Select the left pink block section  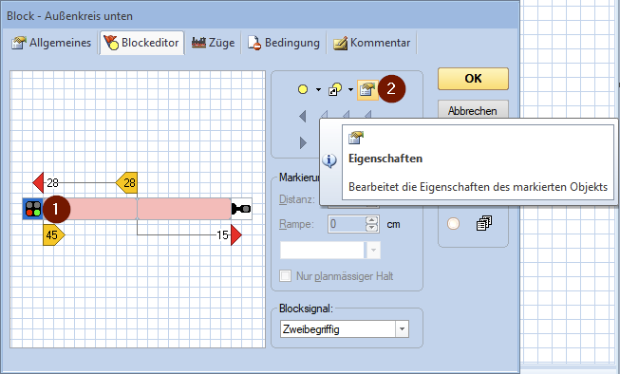[90, 209]
